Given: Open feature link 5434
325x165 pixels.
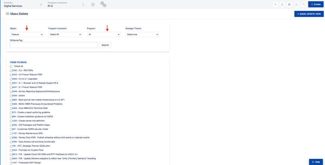Looking at the screenshot, I should (x=15, y=150).
